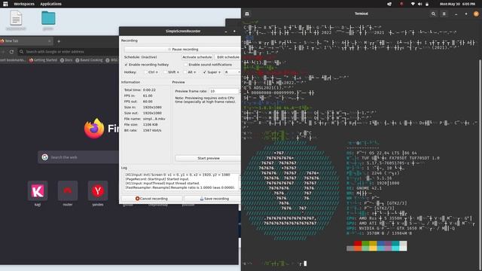Image resolution: width=482 pixels, height=271 pixels.
Task: Toggle the Ctrl + hotkey checkbox
Action: click(x=146, y=72)
